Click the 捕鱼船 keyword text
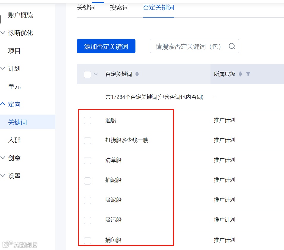The height and width of the screenshot is (250, 284). 113,240
